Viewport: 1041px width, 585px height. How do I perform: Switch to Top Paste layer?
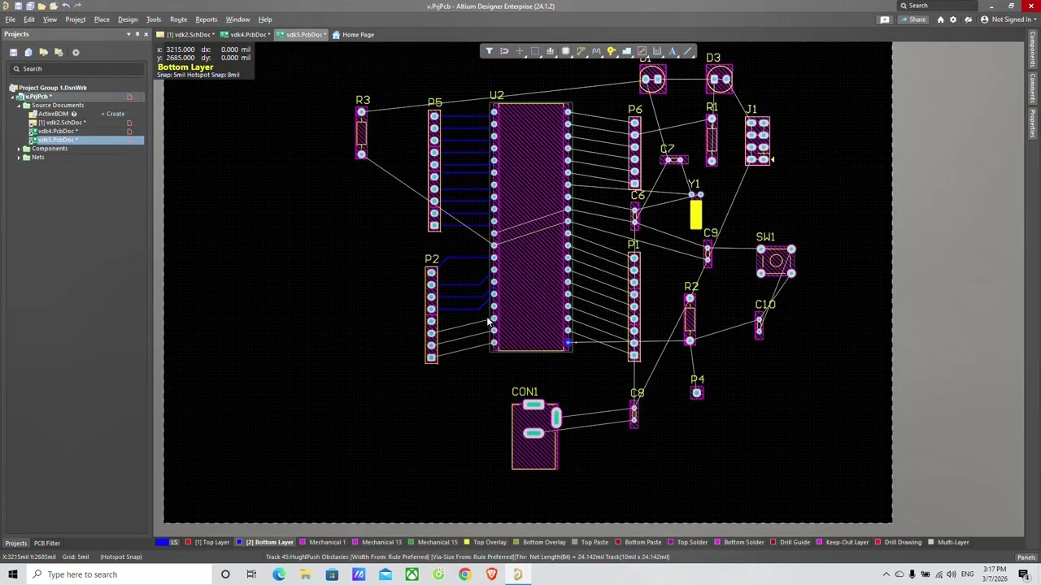tap(590, 542)
